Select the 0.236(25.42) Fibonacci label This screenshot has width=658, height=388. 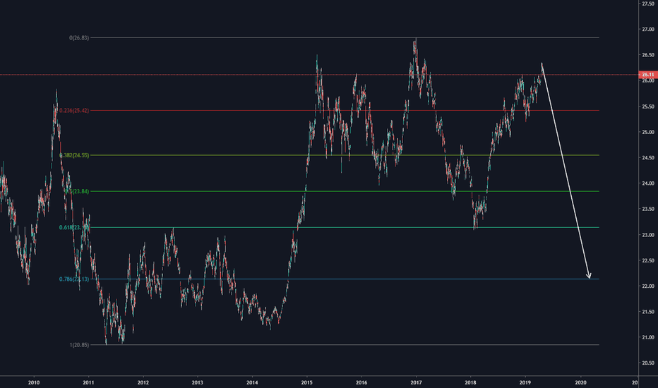(x=74, y=111)
